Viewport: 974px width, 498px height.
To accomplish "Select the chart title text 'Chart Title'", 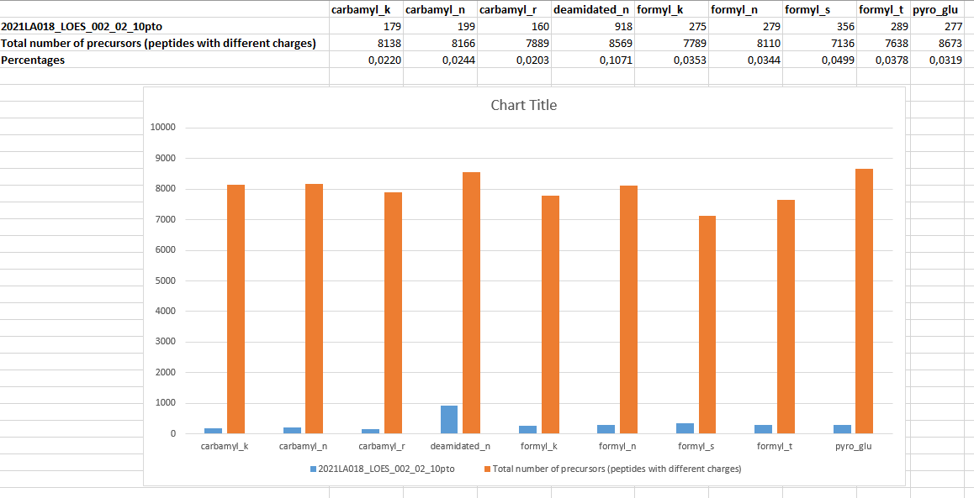I will pos(524,105).
